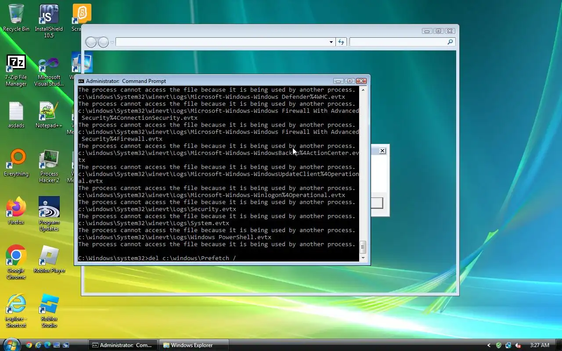The image size is (562, 351).
Task: Click the Winlogon%4Operational.evtx path line
Action: pyautogui.click(x=212, y=195)
